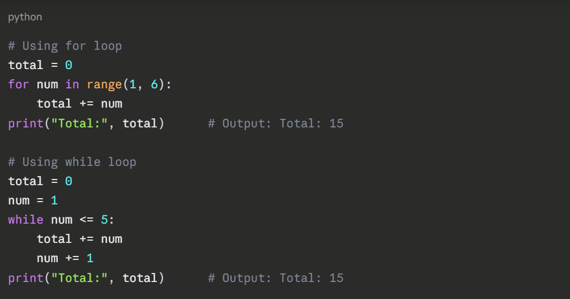The image size is (570, 299).
Task: Click the "print" call after the for loop
Action: 25,123
